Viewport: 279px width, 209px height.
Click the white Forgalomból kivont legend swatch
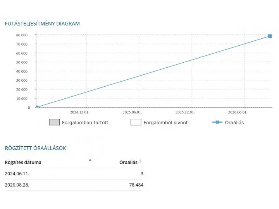(136, 122)
